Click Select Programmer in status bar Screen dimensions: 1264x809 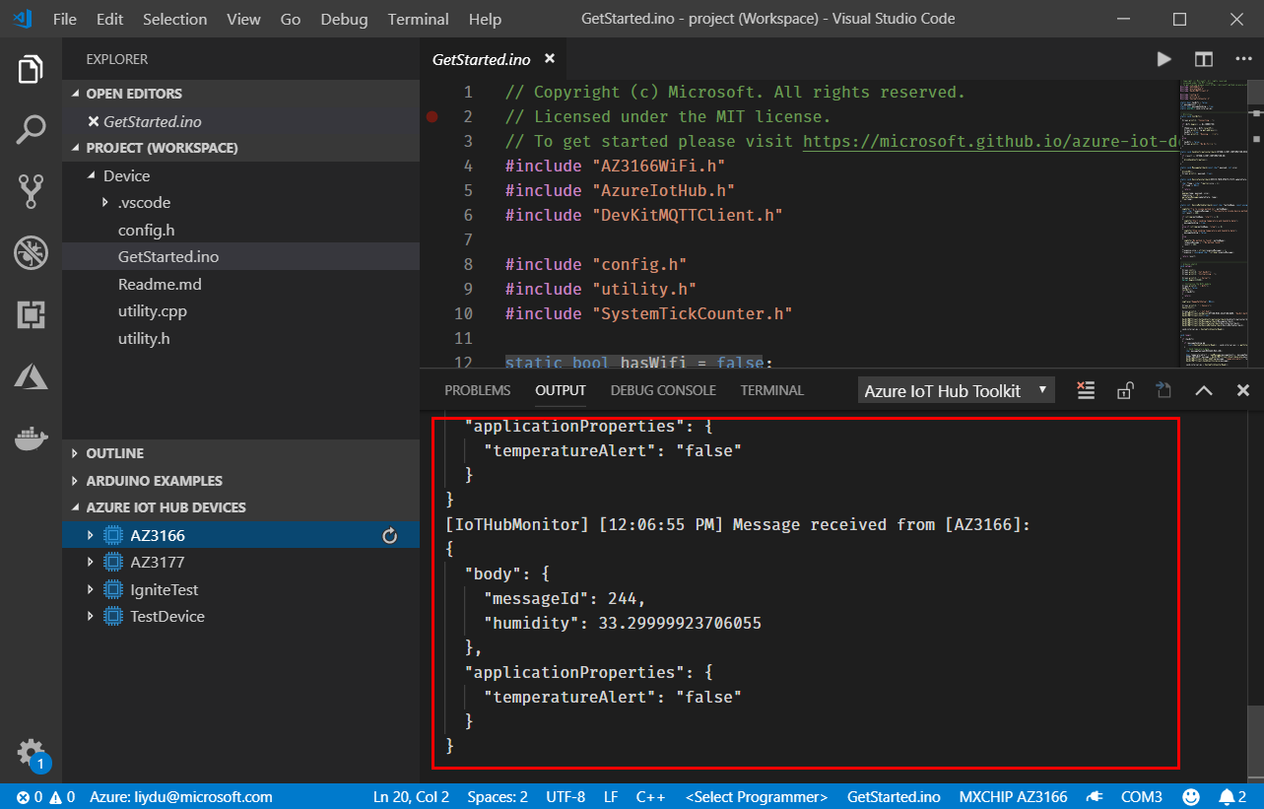pos(757,796)
